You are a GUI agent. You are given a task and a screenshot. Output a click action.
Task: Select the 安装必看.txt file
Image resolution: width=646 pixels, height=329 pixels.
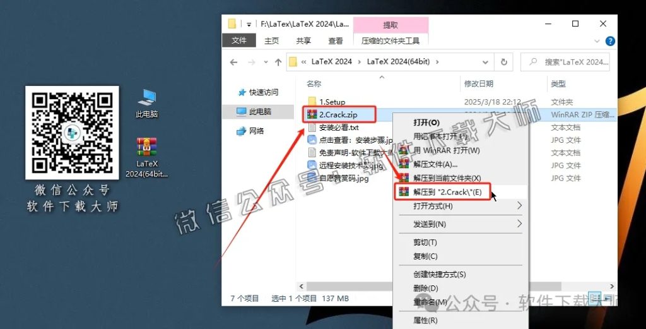click(333, 128)
